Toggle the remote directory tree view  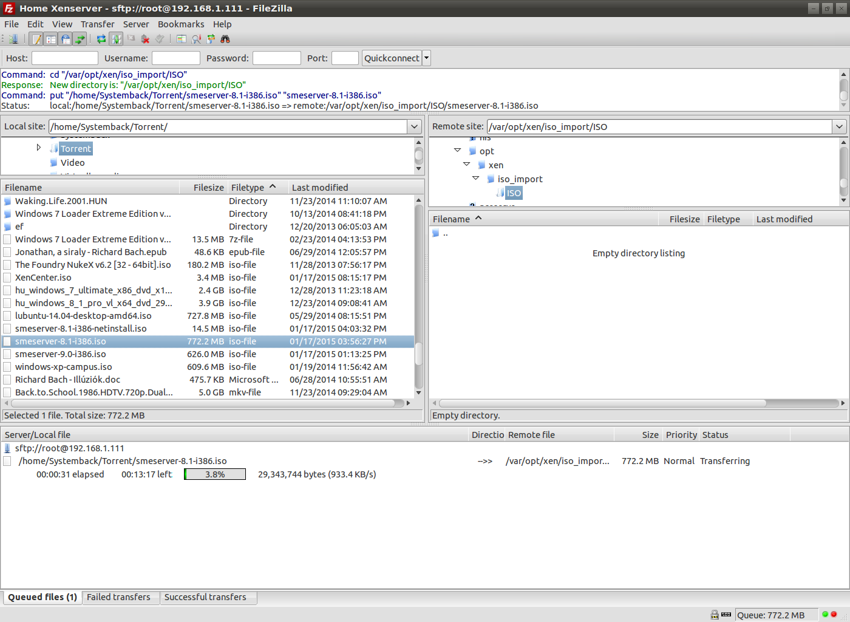[66, 39]
